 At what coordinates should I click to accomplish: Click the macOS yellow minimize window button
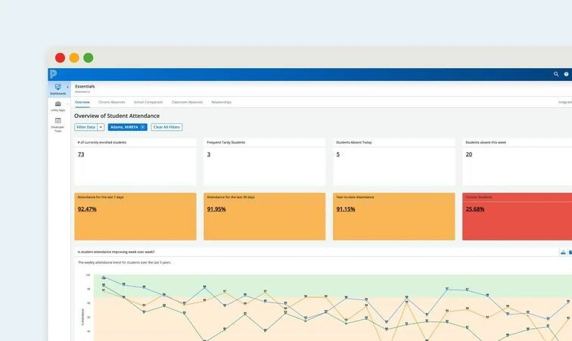[74, 57]
